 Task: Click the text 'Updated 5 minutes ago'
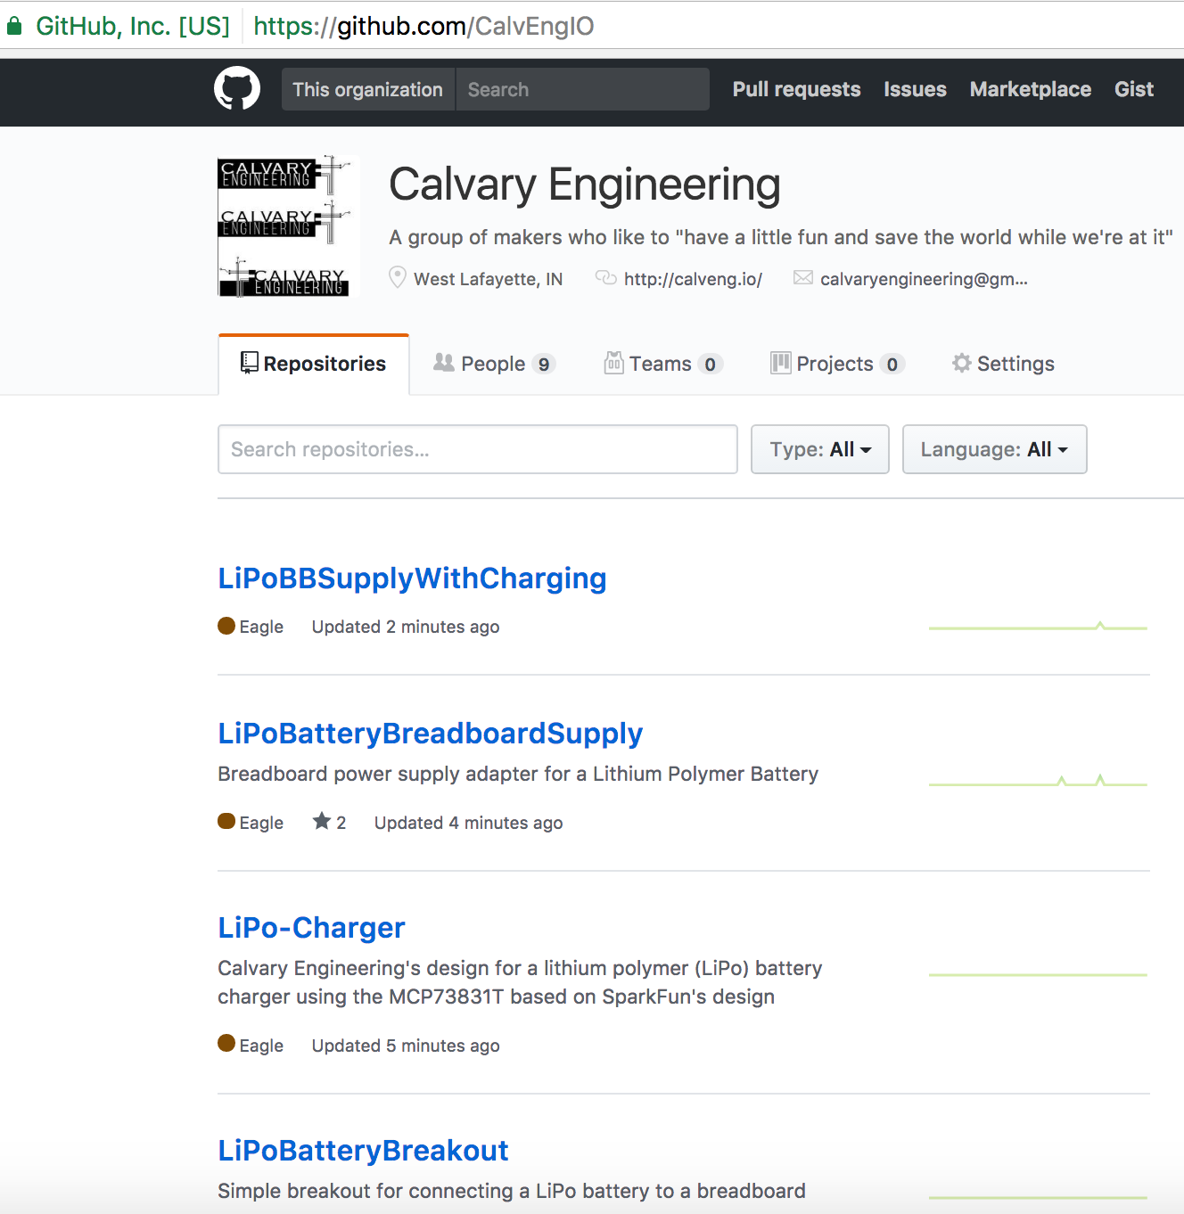tap(406, 1046)
